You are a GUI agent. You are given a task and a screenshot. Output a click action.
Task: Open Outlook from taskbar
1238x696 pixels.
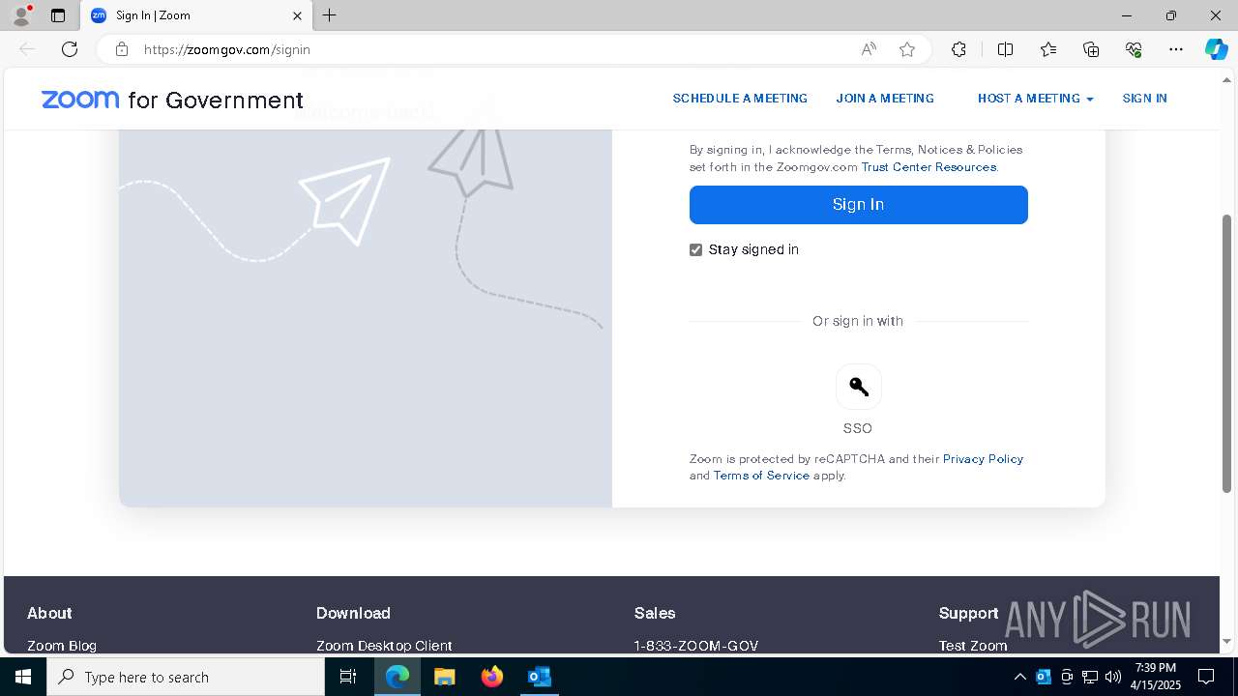coord(539,677)
